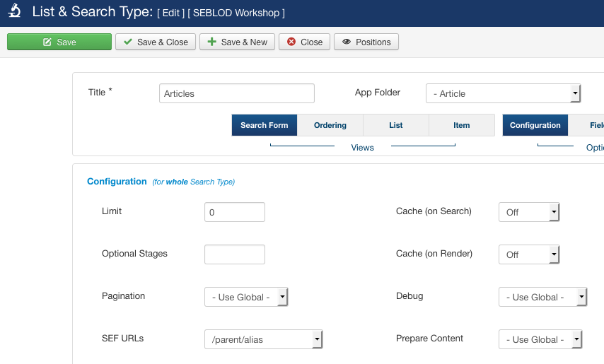This screenshot has height=364, width=604.
Task: Click the Configuration section heading
Action: point(117,181)
